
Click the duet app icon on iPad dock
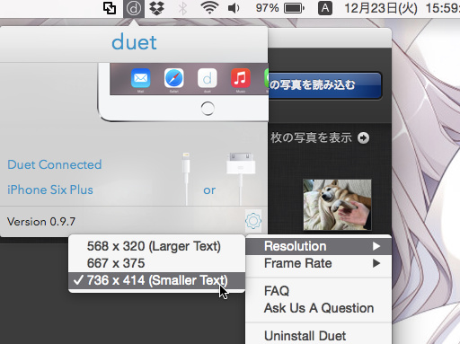click(208, 78)
